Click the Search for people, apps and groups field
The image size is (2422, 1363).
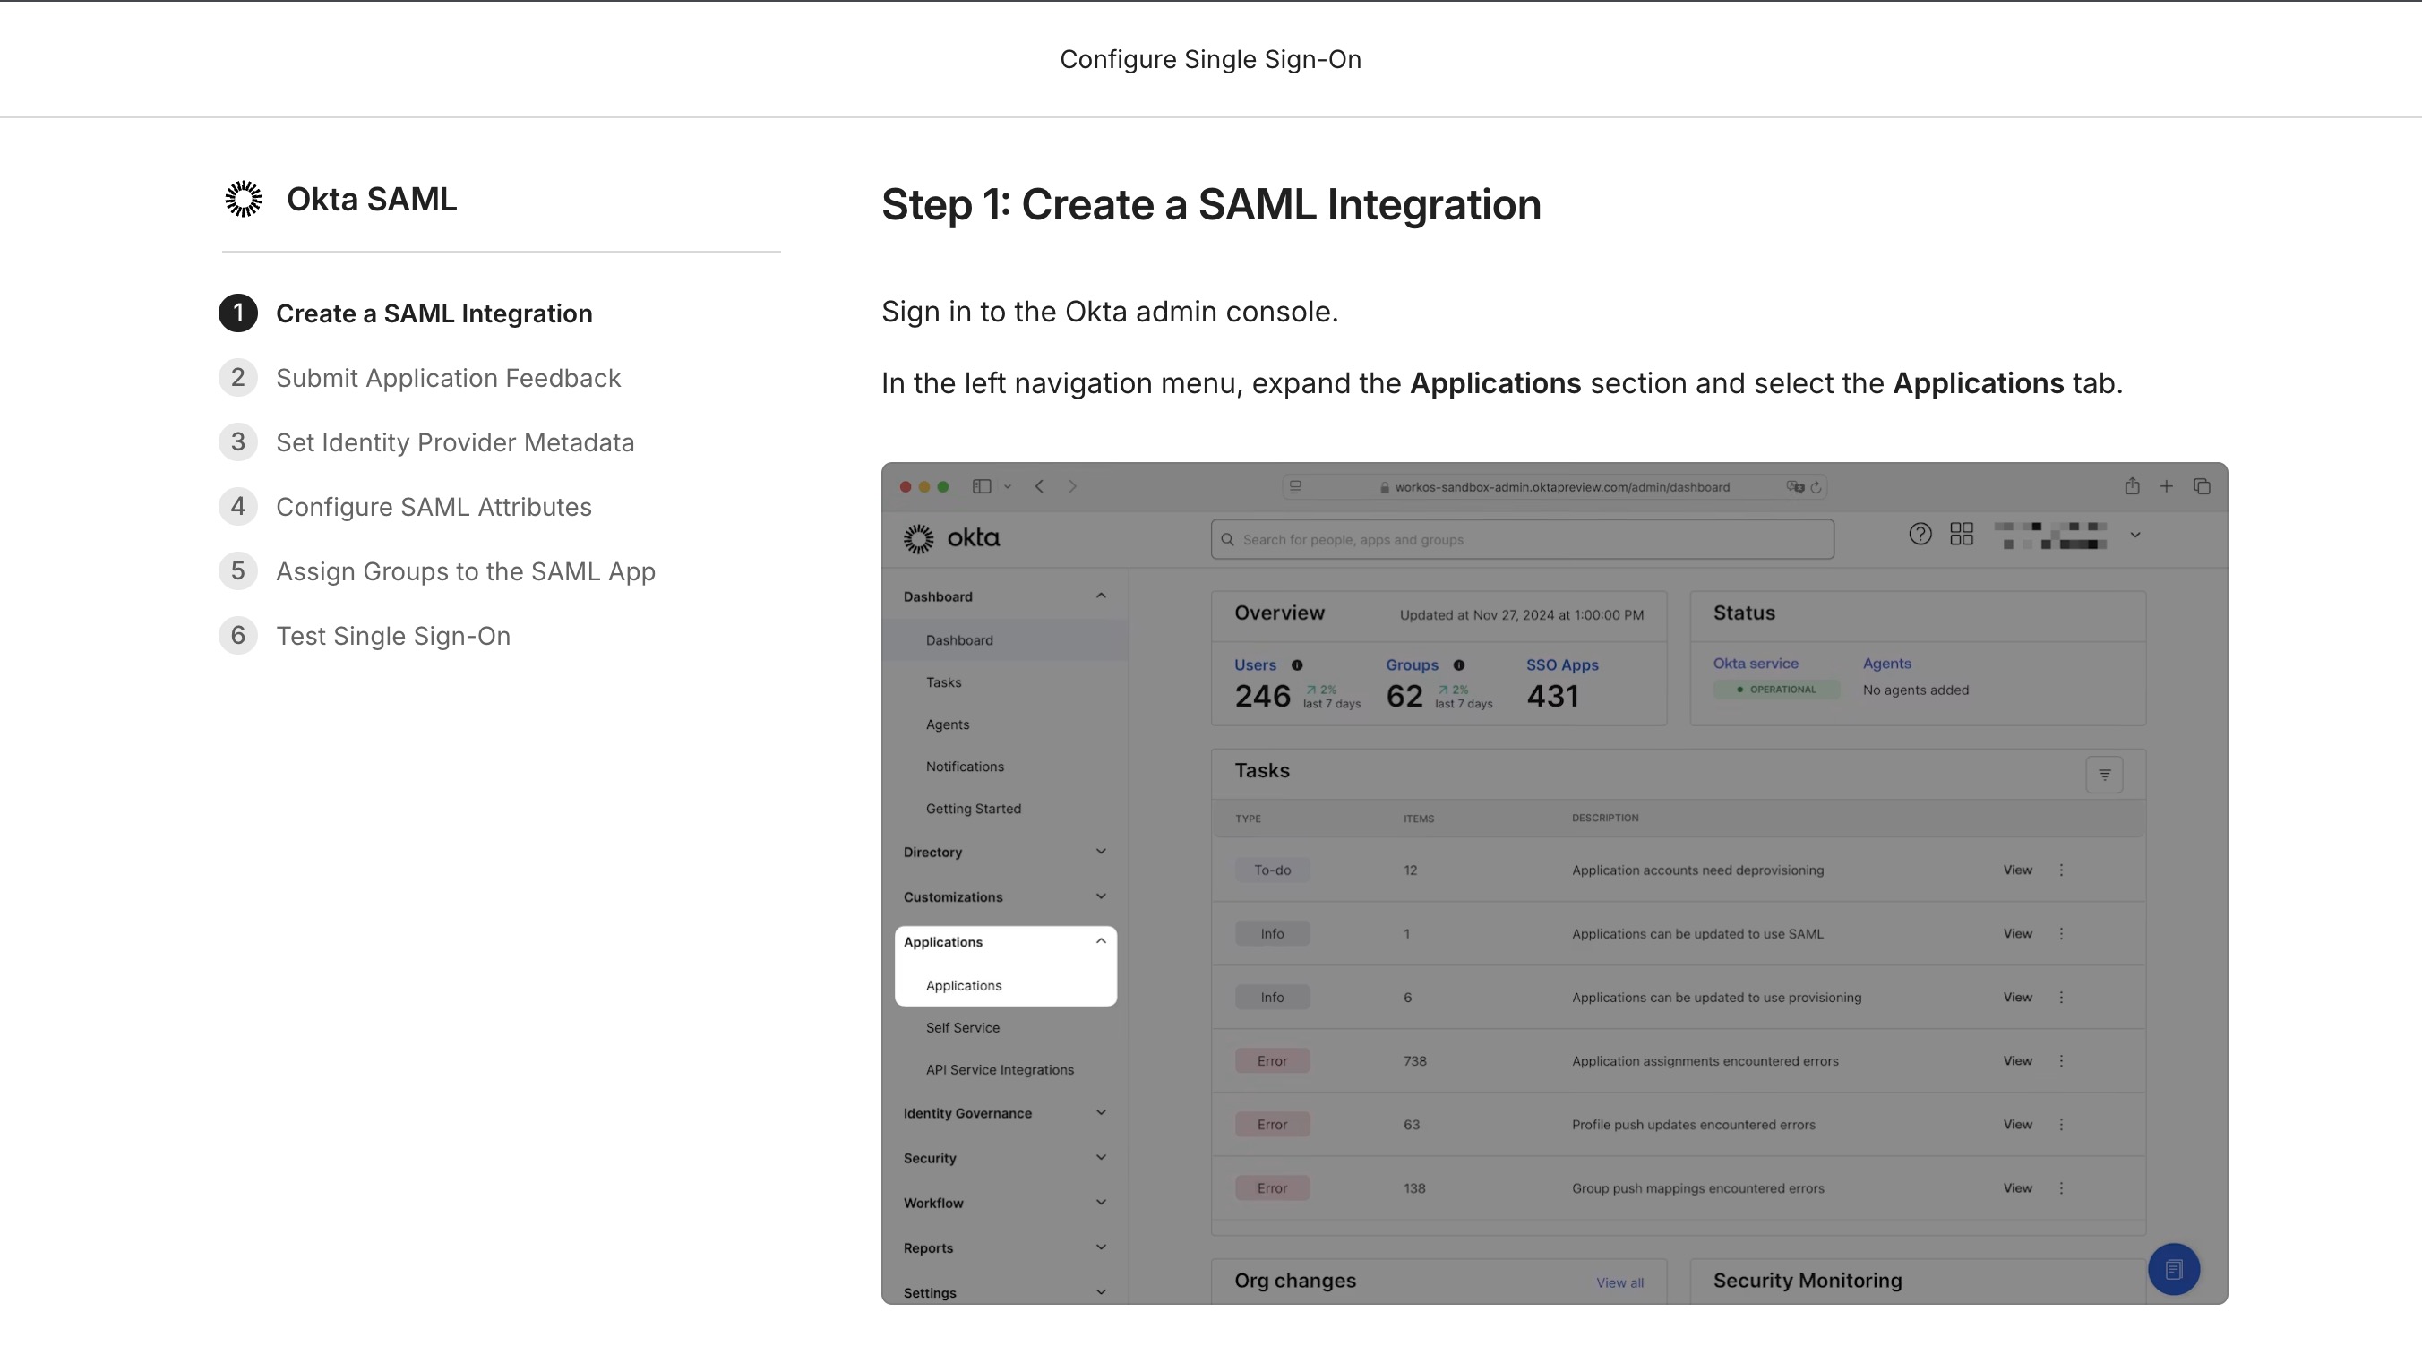point(1522,540)
